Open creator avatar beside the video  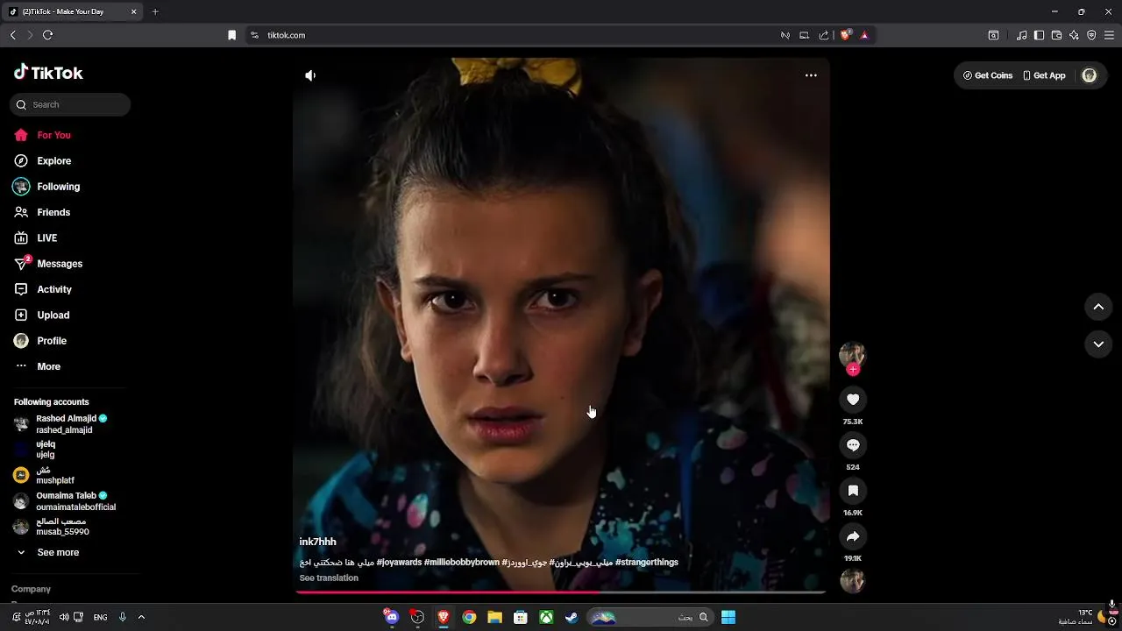[x=852, y=353]
